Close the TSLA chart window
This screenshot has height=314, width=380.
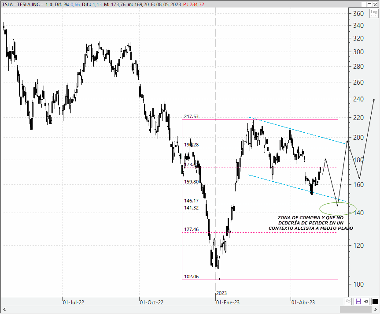(x=375, y=4)
